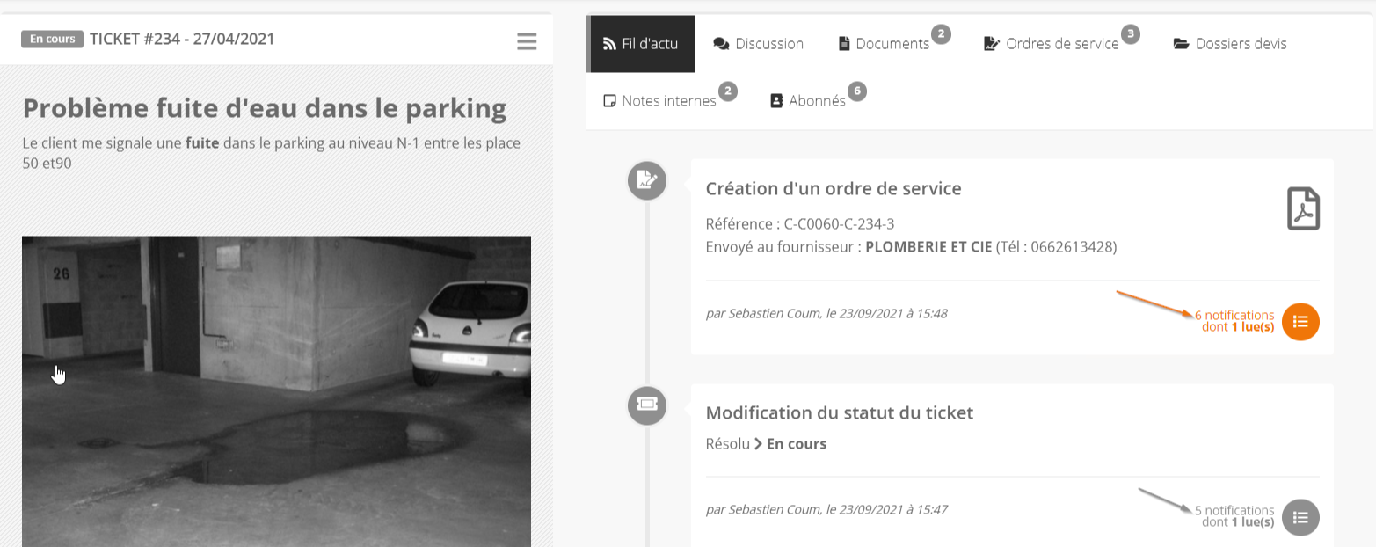This screenshot has height=547, width=1376.
Task: Click the orange notifications list button
Action: point(1300,322)
